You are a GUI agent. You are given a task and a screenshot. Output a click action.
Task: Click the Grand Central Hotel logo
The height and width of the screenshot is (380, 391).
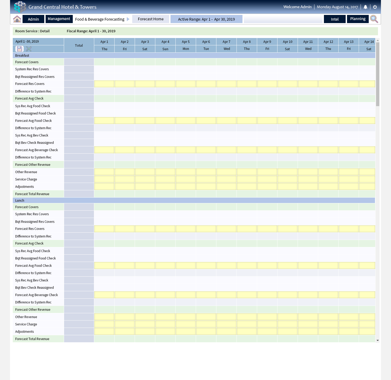point(20,7)
